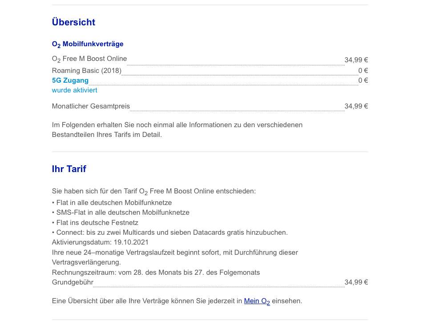This screenshot has width=427, height=321.
Task: Select the 34,99 € Grundgebühr value
Action: pos(356,282)
